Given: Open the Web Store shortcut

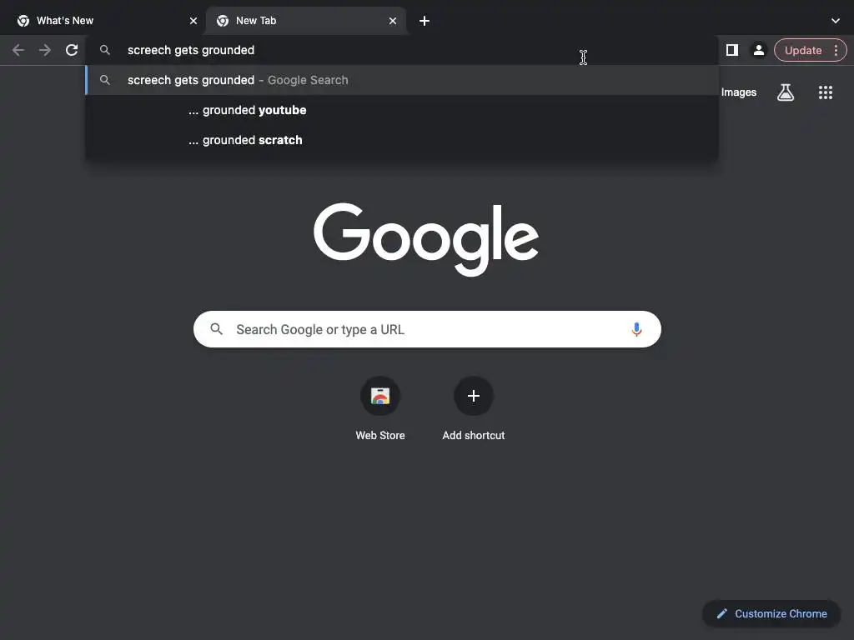Looking at the screenshot, I should (x=380, y=408).
